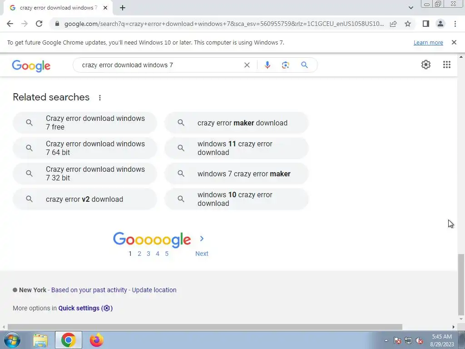Search 'windows 7 crazy error maker'
The image size is (465, 349).
point(237,174)
